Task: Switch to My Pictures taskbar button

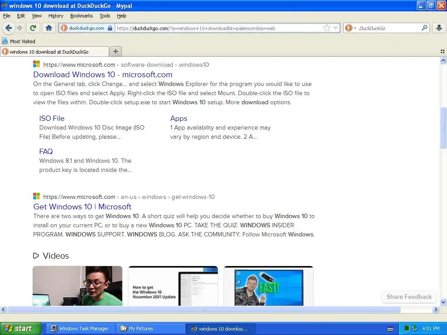Action: [151, 328]
